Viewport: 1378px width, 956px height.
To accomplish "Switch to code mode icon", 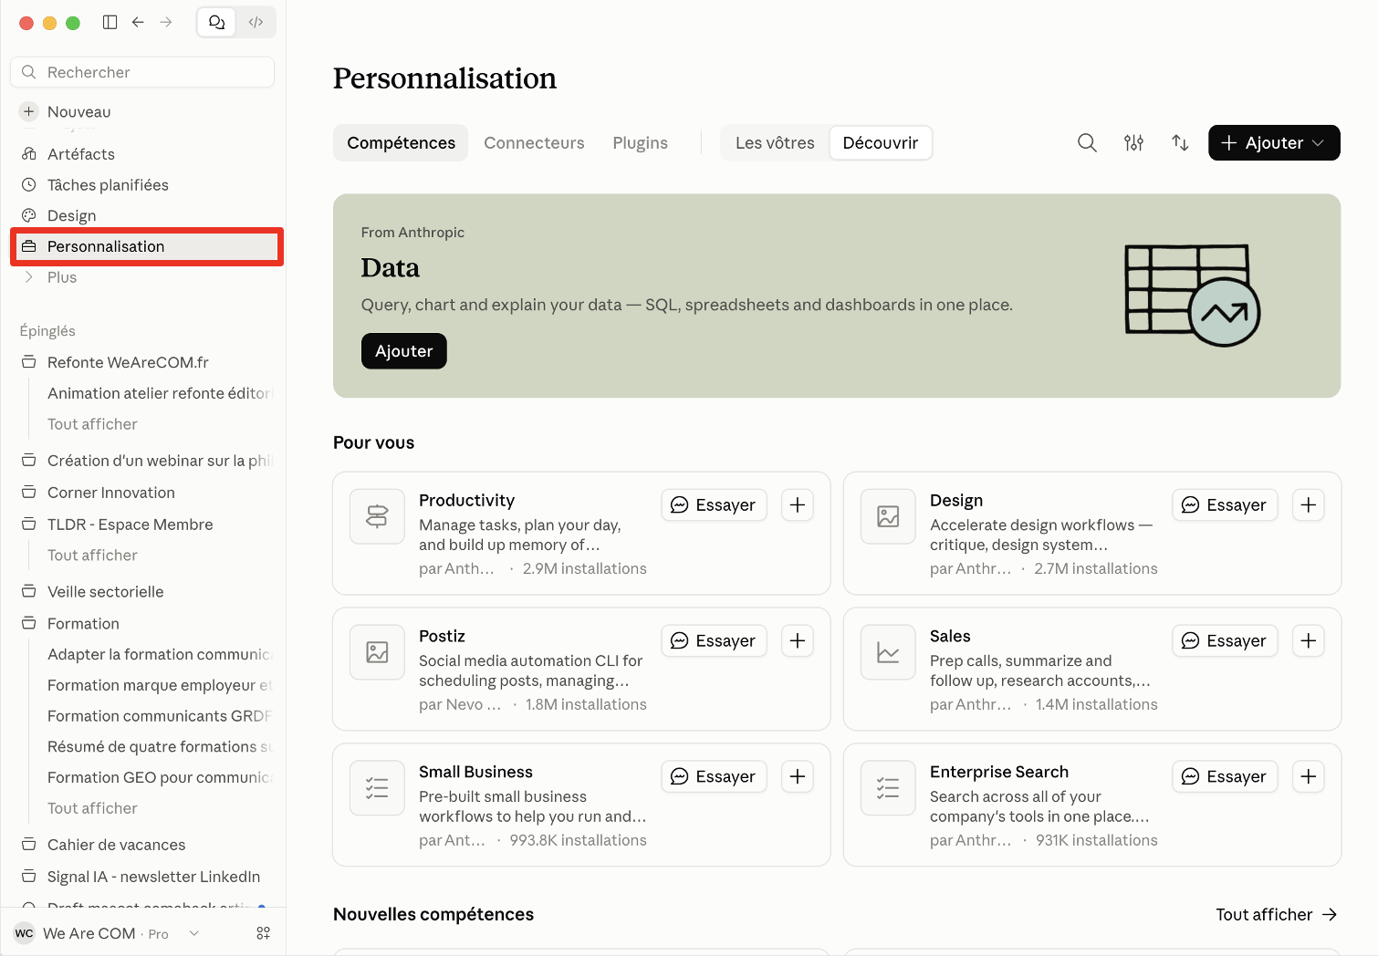I will click(256, 22).
